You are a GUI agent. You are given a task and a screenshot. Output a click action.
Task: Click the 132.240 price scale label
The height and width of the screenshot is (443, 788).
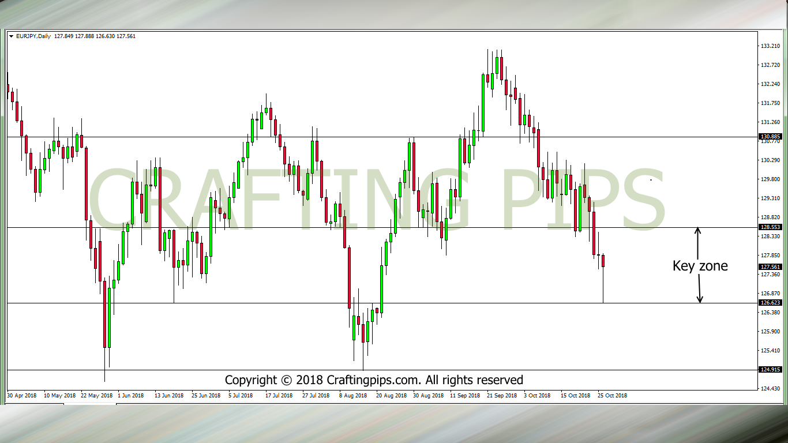click(x=771, y=84)
